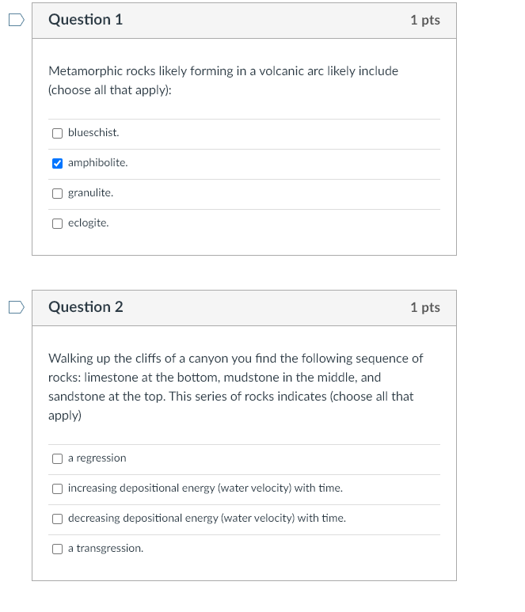This screenshot has height=612, width=525.
Task: Click the 'eclogite.' answer label text
Action: pos(89,223)
